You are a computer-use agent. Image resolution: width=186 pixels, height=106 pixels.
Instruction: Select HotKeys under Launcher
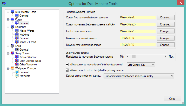[x=24, y=35]
